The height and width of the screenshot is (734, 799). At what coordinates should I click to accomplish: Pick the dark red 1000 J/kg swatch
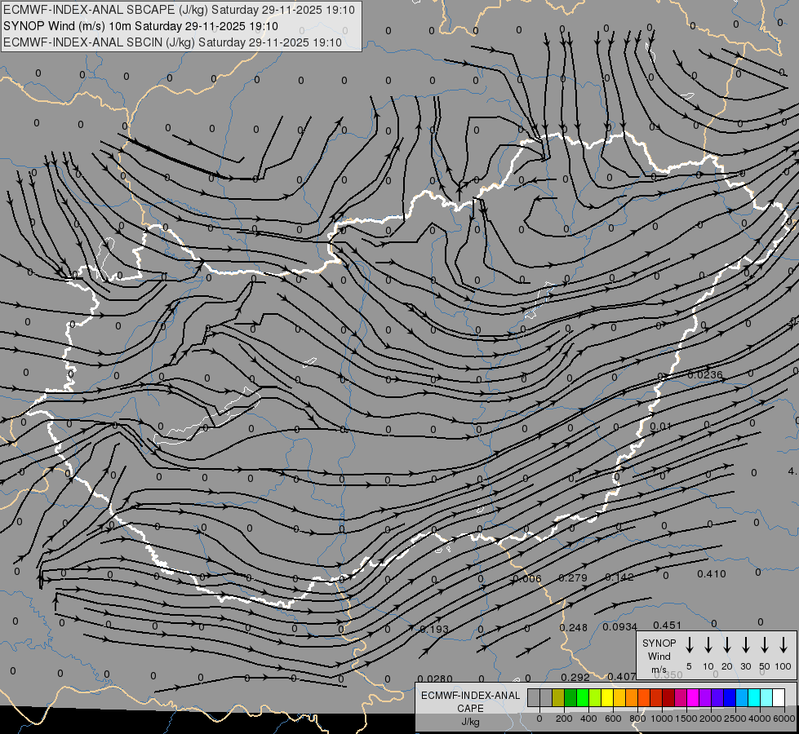668,697
